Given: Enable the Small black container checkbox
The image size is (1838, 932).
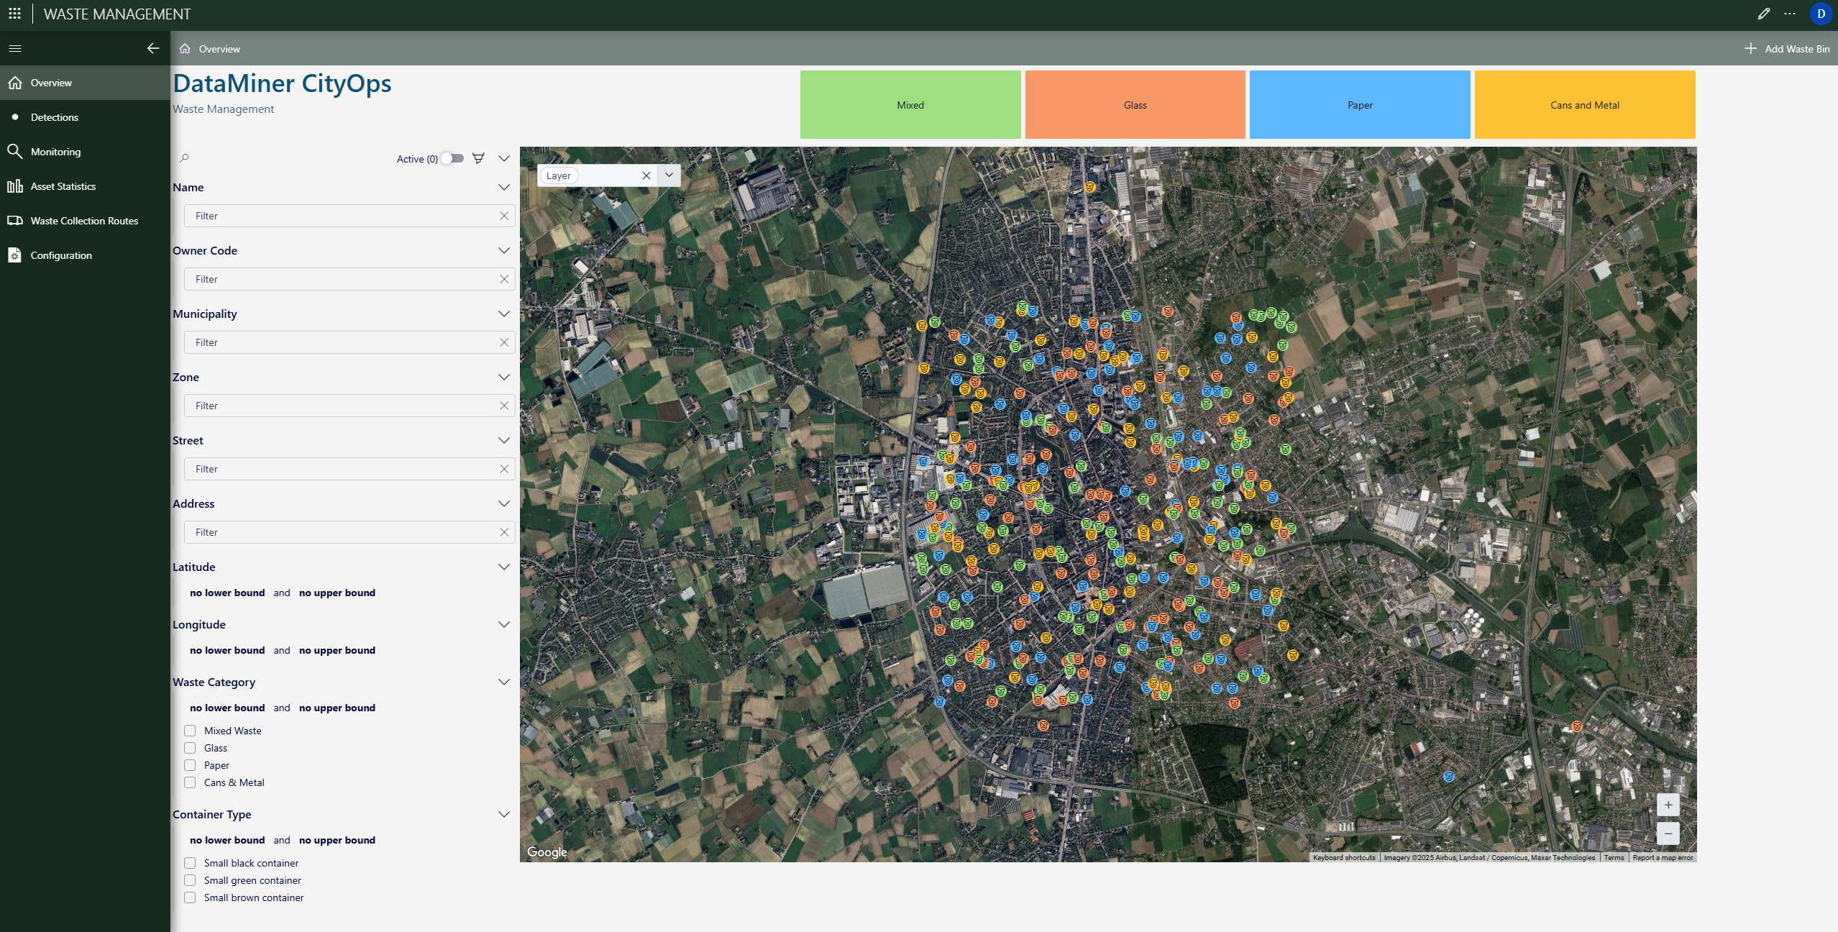Looking at the screenshot, I should tap(190, 863).
